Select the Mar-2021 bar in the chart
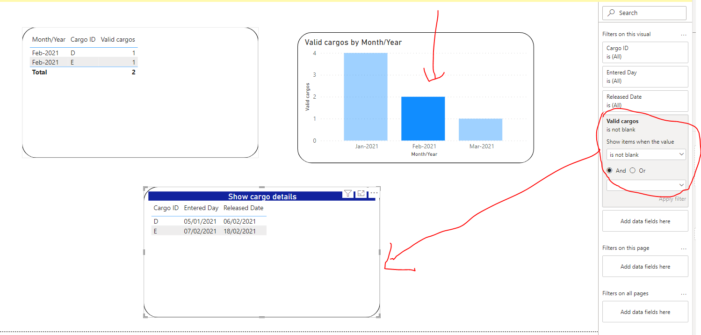701x335 pixels. tap(481, 130)
